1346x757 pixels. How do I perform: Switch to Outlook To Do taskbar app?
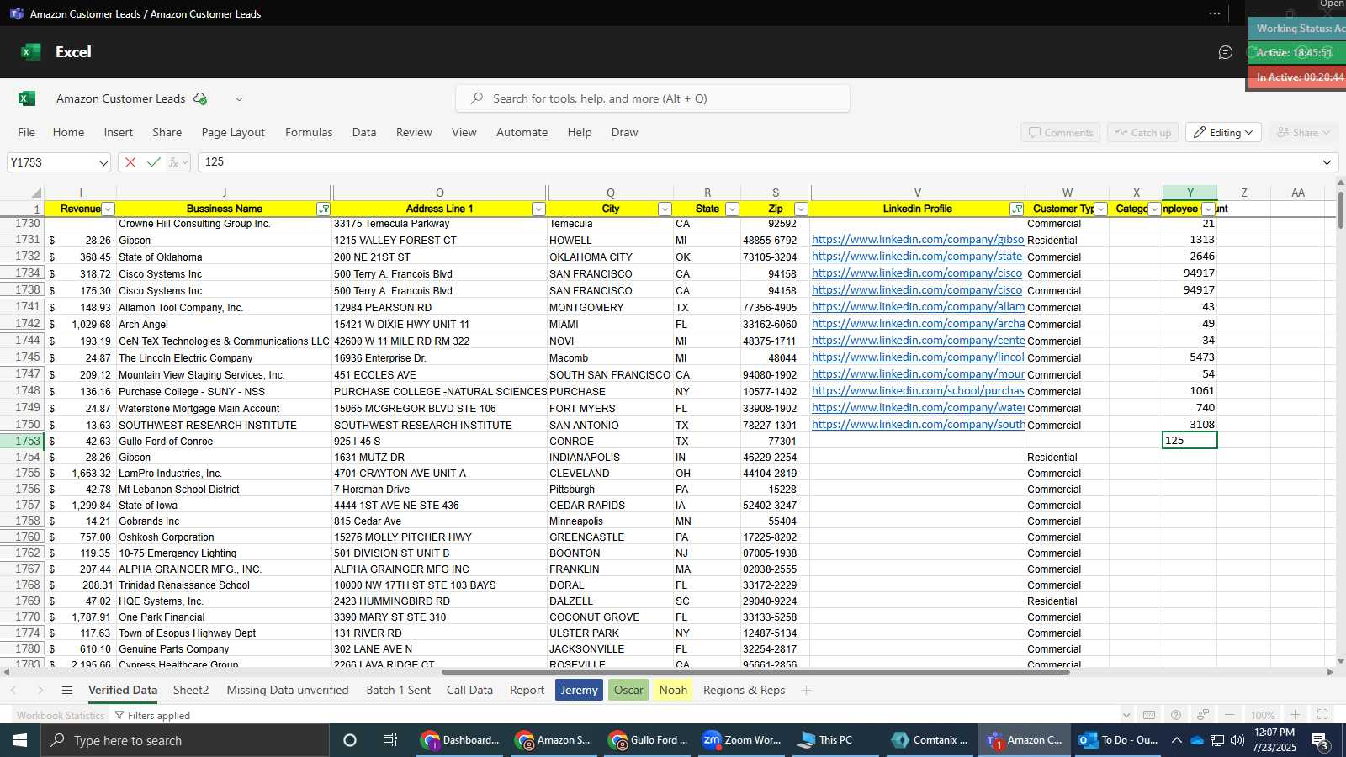click(1119, 740)
